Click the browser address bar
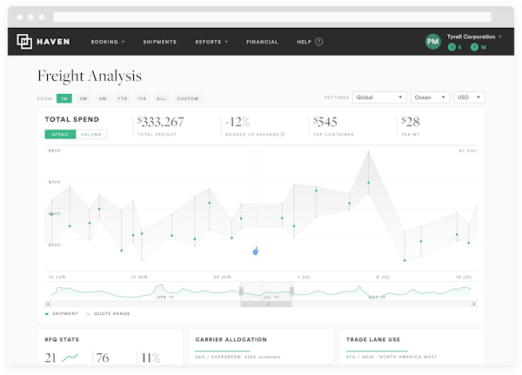This screenshot has height=375, width=522. click(261, 17)
